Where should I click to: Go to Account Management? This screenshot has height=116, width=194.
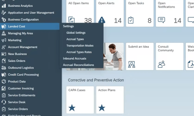tap(22, 47)
